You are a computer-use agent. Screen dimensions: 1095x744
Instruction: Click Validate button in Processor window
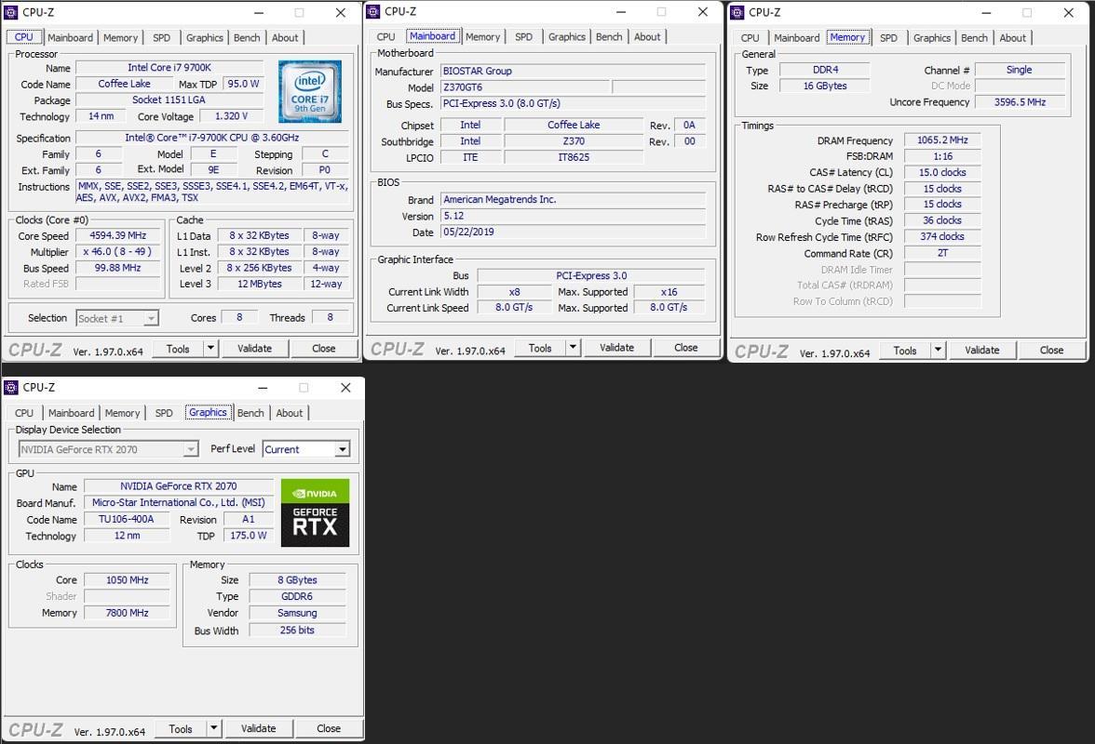254,348
